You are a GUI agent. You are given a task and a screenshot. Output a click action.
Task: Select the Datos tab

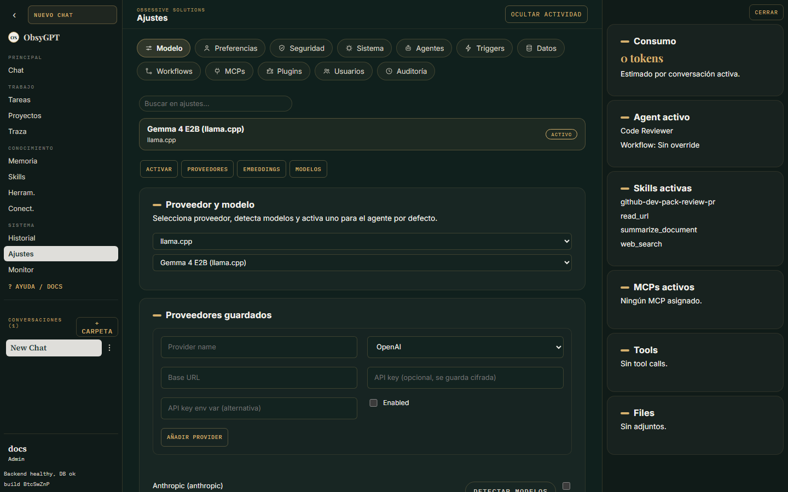541,48
